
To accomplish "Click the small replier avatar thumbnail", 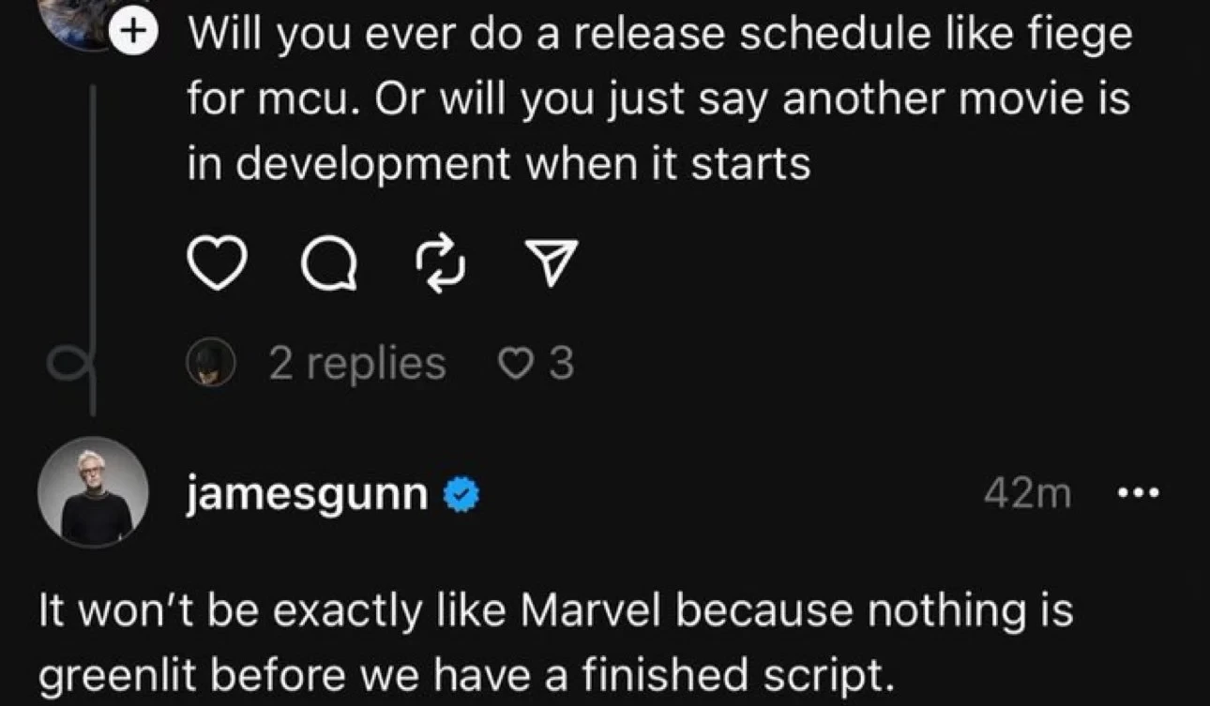I will [x=212, y=364].
